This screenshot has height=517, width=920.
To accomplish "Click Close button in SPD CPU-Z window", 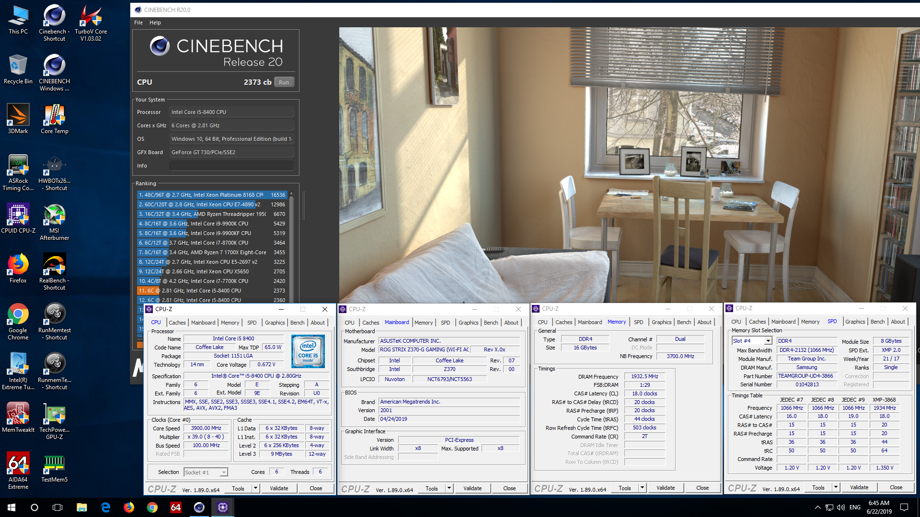I will click(x=896, y=487).
